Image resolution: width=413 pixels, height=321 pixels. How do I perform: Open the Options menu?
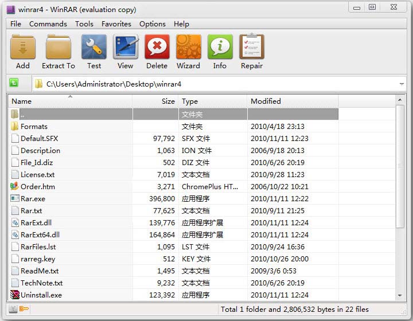click(153, 24)
